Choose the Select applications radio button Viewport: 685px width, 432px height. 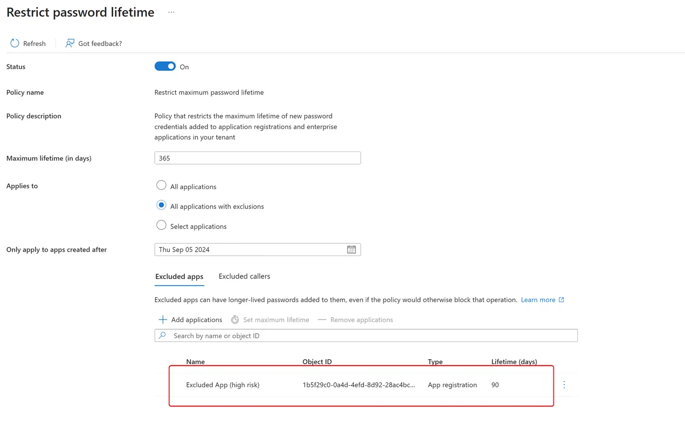161,225
